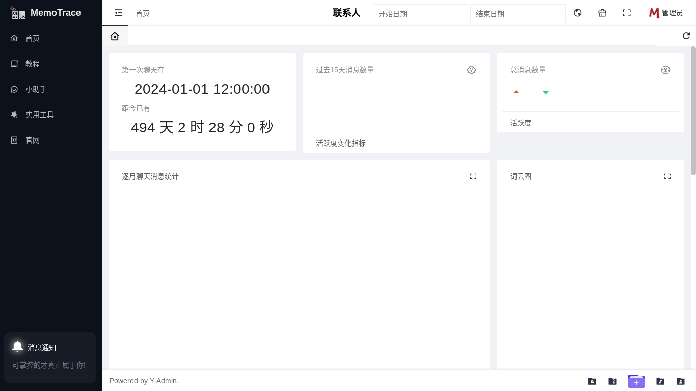Refresh the page with the reload icon
696x391 pixels.
(686, 36)
